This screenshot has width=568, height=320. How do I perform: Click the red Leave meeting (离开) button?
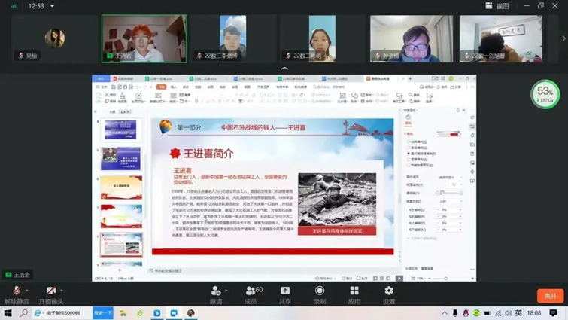pos(550,296)
